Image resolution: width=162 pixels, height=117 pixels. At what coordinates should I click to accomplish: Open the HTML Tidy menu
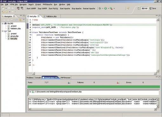click(x=14, y=4)
